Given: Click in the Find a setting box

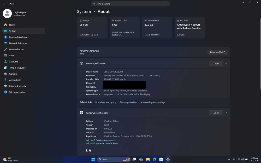Looking at the screenshot, I should pos(130,4).
